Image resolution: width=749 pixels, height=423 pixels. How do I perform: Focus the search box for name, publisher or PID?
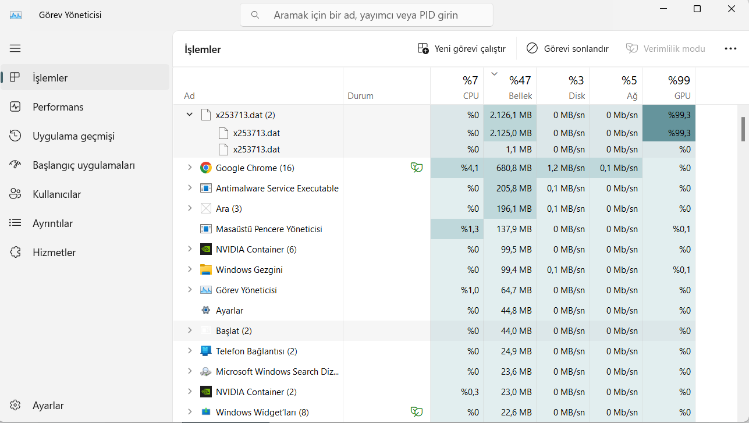point(367,15)
